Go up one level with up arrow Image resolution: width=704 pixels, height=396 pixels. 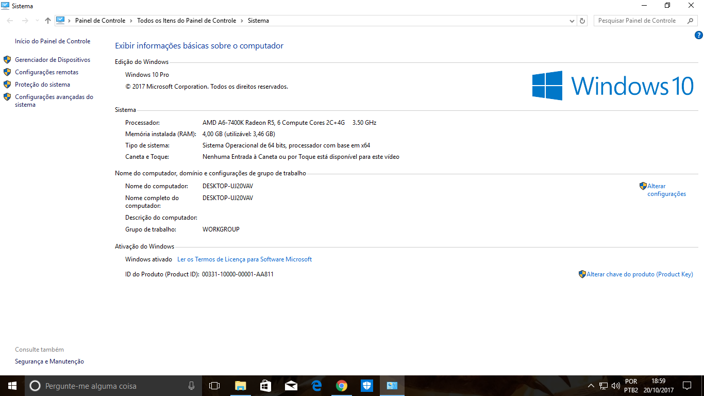click(48, 21)
